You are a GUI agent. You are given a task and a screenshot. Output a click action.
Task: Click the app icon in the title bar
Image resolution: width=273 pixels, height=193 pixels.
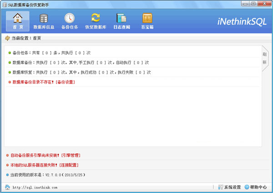(x=5, y=4)
